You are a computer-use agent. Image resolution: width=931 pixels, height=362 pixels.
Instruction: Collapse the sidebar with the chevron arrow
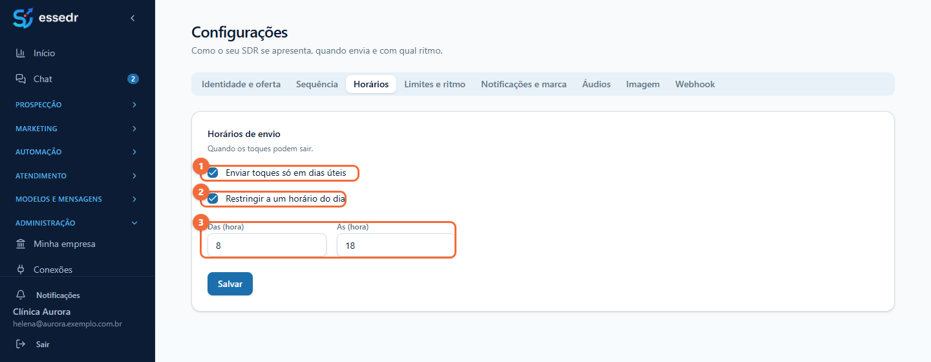click(x=133, y=18)
